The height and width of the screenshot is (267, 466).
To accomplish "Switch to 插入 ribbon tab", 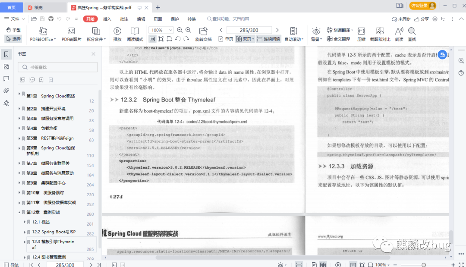I will point(107,19).
